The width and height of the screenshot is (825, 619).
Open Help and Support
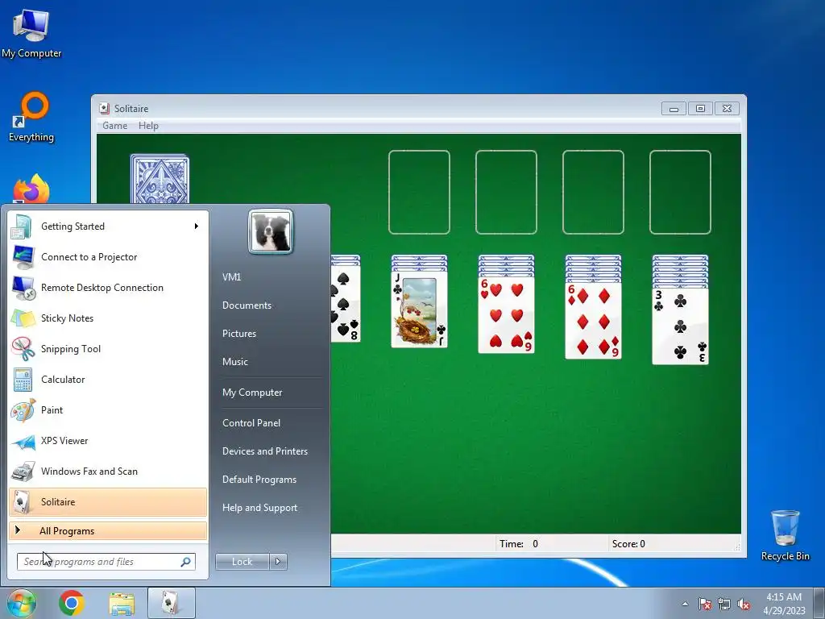(259, 508)
